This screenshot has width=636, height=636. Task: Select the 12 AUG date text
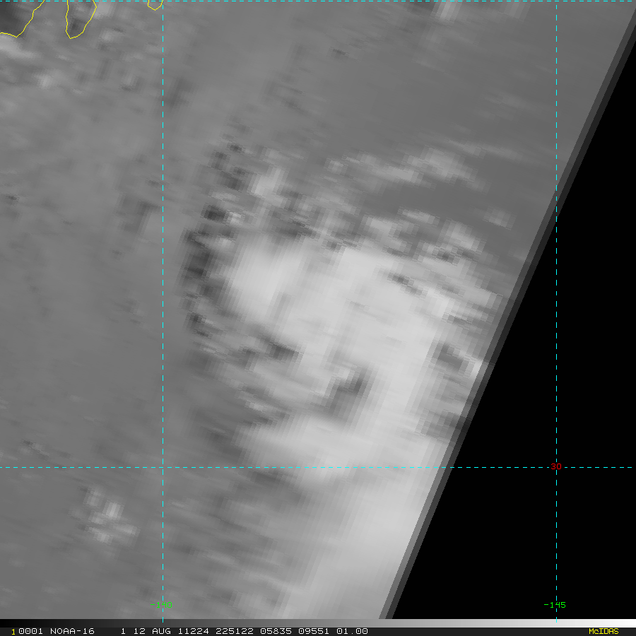coord(152,631)
